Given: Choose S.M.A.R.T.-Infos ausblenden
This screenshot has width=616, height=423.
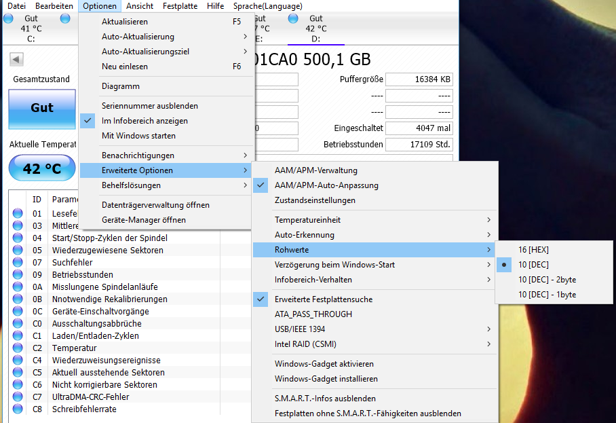Looking at the screenshot, I should pos(374,399).
